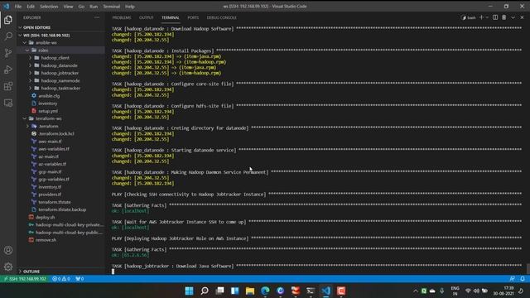Open the Manage gear icon

point(8,267)
